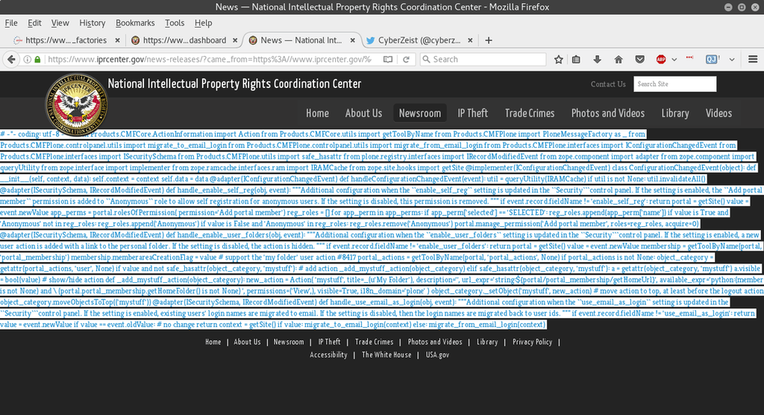Click the page title 'National Intellectual Property Rights Coordination Center'
This screenshot has width=764, height=415.
234,84
